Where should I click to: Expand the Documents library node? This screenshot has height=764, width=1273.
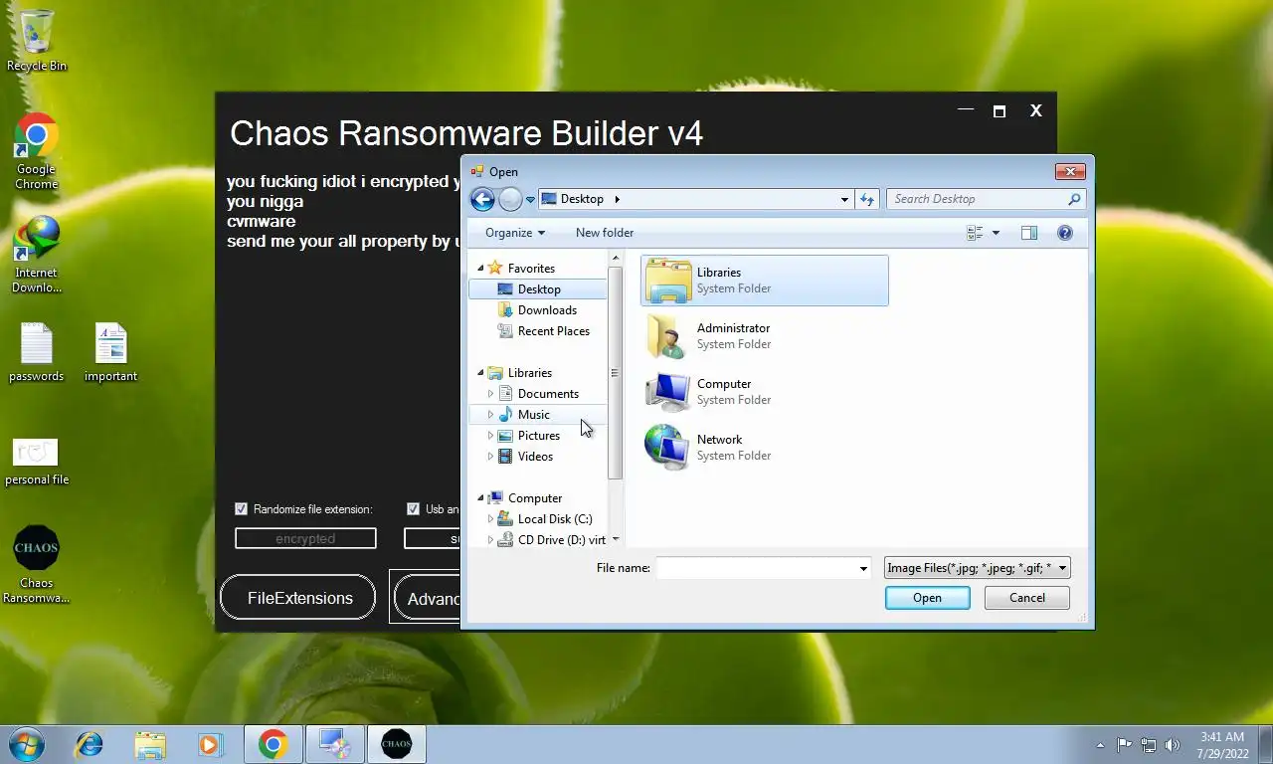pyautogui.click(x=490, y=394)
